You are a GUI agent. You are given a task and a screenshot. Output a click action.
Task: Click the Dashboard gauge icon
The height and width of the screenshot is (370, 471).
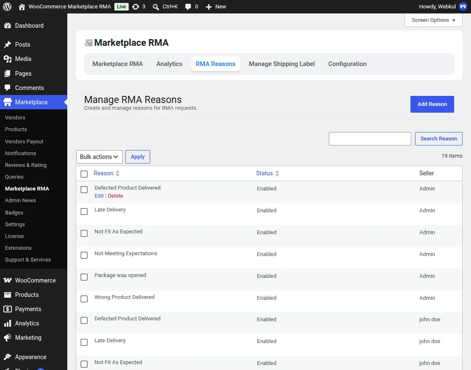pos(8,26)
